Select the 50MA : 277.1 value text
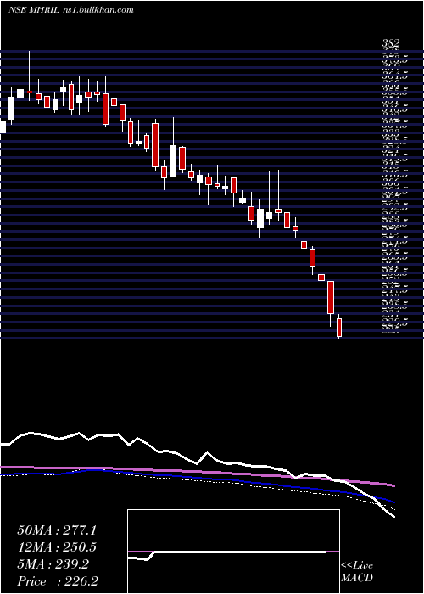 (x=57, y=530)
